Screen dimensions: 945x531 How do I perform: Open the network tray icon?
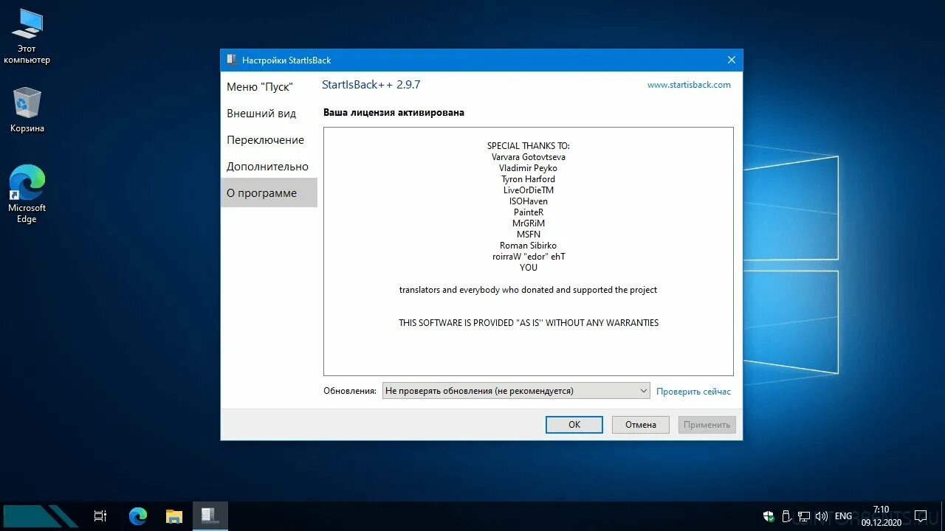click(804, 516)
